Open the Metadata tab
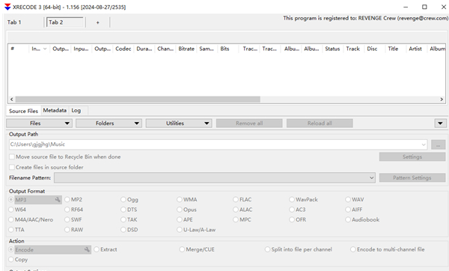This screenshot has height=271, width=449. 55,110
